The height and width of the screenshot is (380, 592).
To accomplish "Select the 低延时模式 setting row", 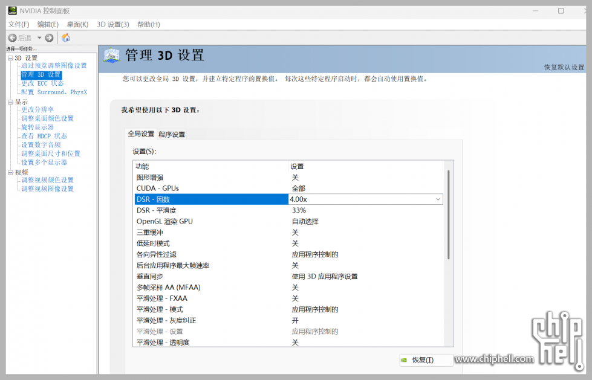I will (x=288, y=243).
